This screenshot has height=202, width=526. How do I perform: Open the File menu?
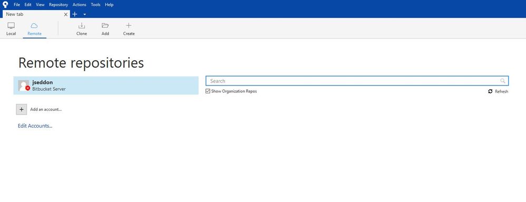click(x=17, y=5)
